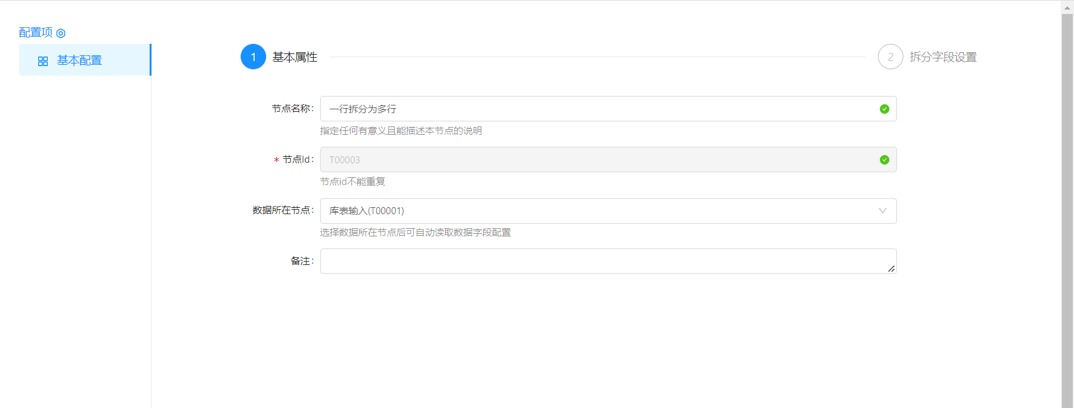
Task: Click the grid icon next to 基本配置
Action: [43, 61]
